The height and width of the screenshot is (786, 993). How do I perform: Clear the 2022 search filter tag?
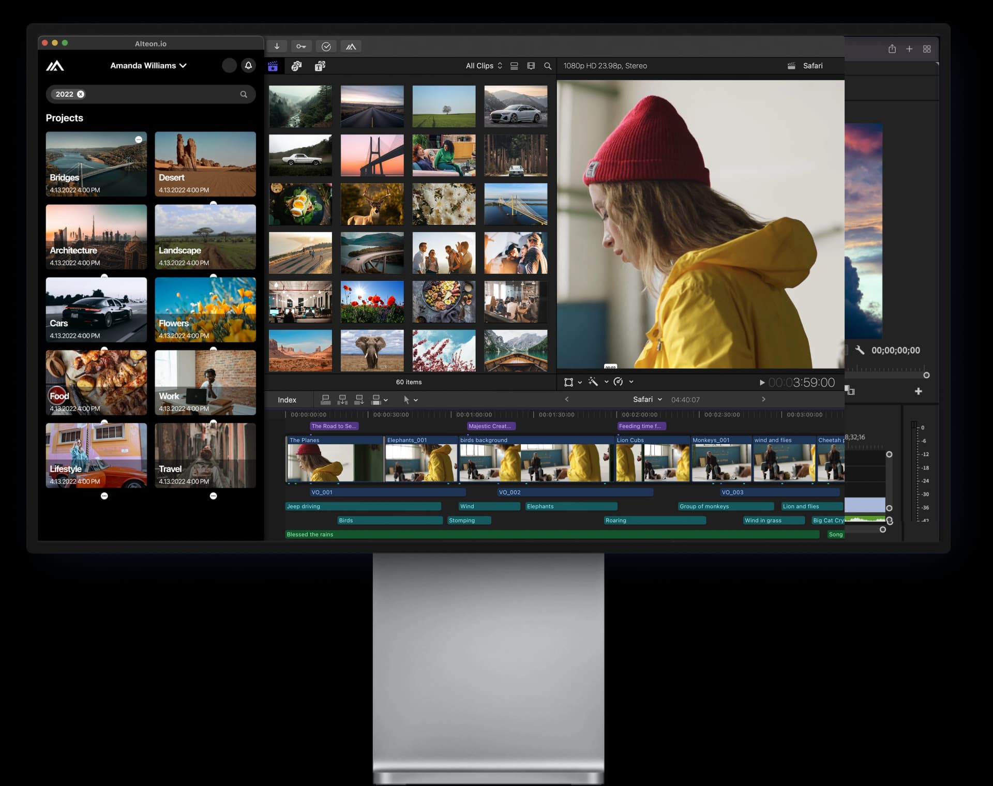81,94
